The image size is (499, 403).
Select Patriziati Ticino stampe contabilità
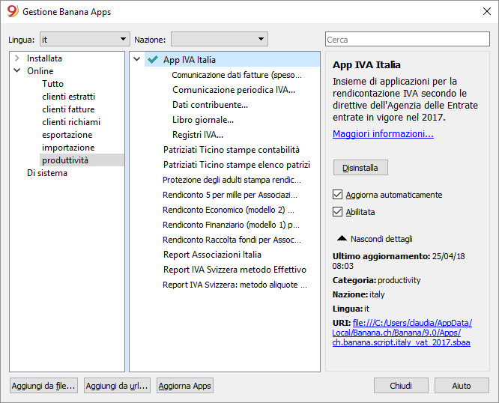[232, 150]
